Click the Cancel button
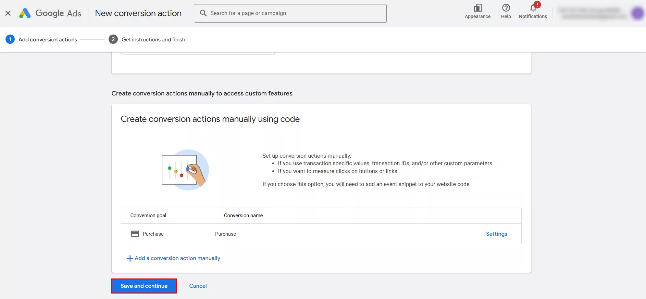The image size is (646, 299). (x=198, y=286)
